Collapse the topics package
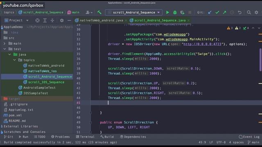Viewport: 262px width, 147px height. point(15,60)
